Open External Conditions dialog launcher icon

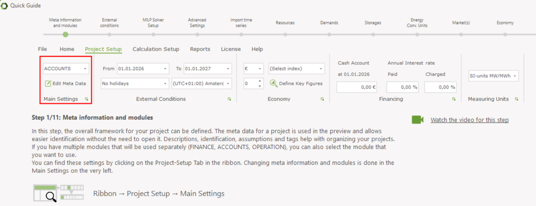(x=229, y=99)
